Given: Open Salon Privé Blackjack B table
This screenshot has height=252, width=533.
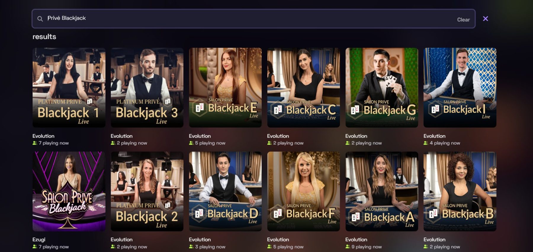Looking at the screenshot, I should click(x=460, y=191).
